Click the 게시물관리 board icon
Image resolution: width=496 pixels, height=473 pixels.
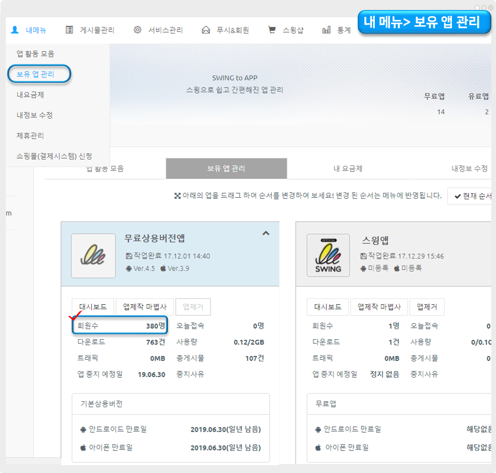tap(69, 30)
